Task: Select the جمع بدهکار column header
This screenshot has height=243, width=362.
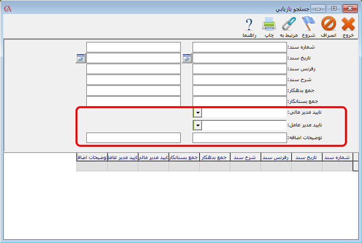Action: click(x=215, y=157)
